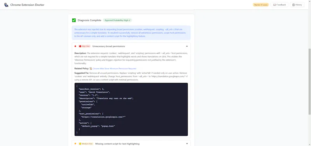The image size is (311, 146).
Task: Open the History panel
Action: (x=297, y=5)
